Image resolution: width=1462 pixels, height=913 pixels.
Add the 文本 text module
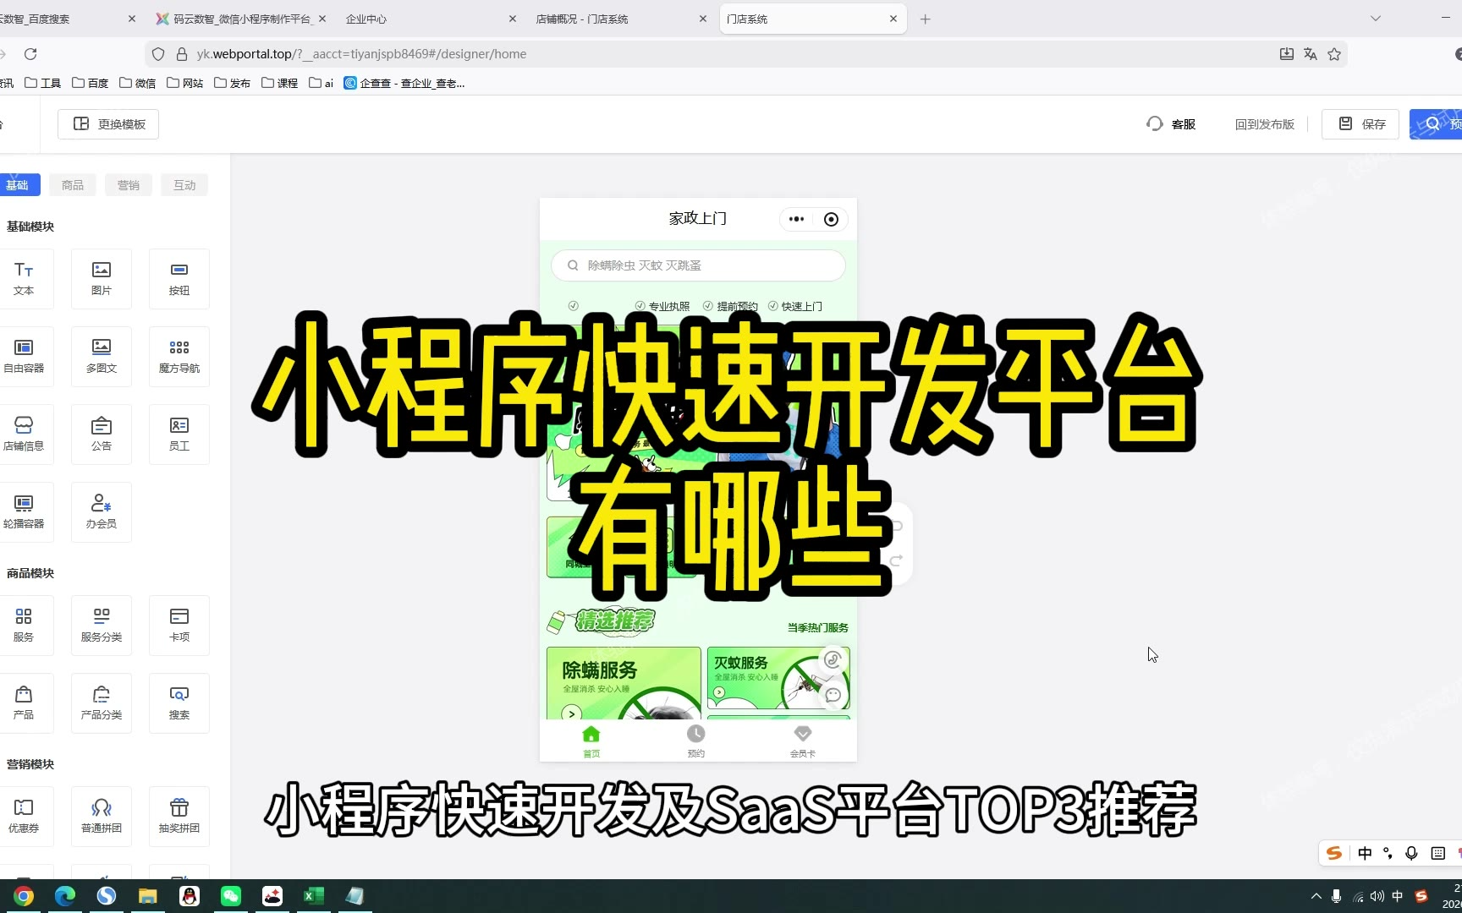pos(24,278)
